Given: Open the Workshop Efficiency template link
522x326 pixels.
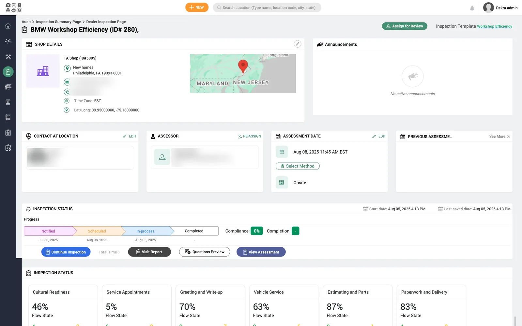Looking at the screenshot, I should [494, 26].
